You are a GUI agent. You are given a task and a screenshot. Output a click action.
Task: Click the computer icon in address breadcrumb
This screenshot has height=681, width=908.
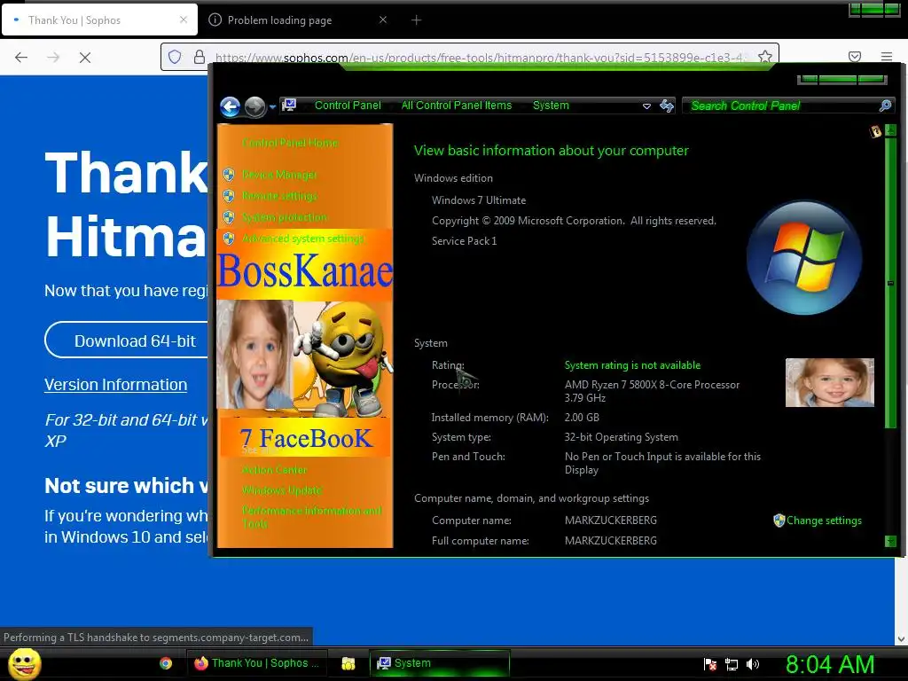click(288, 106)
